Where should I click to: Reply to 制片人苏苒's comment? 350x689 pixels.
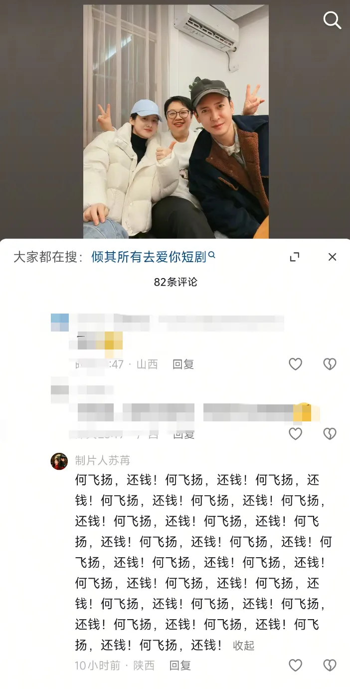180,666
